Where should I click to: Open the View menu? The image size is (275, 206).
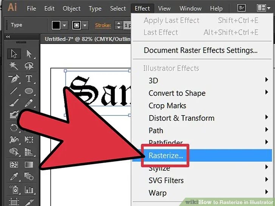point(164,8)
